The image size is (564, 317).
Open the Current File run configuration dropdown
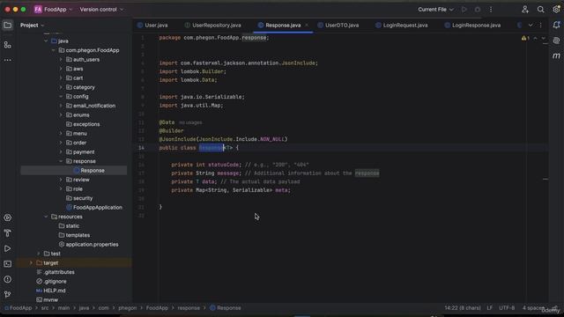point(435,10)
